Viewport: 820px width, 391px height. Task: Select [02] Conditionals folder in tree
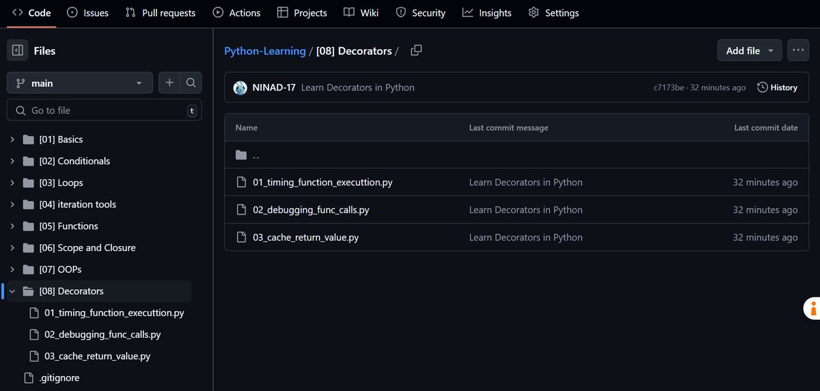pyautogui.click(x=74, y=161)
